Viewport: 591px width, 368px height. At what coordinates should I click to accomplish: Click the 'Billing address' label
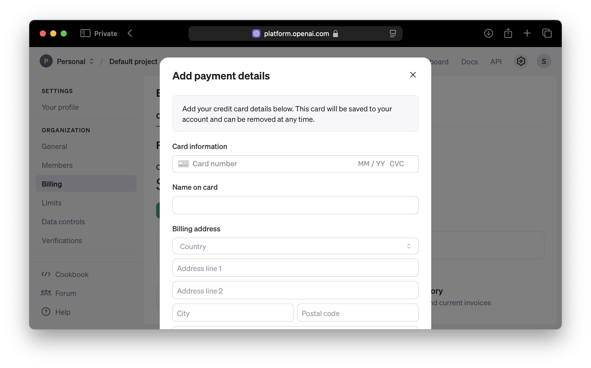[x=196, y=229]
